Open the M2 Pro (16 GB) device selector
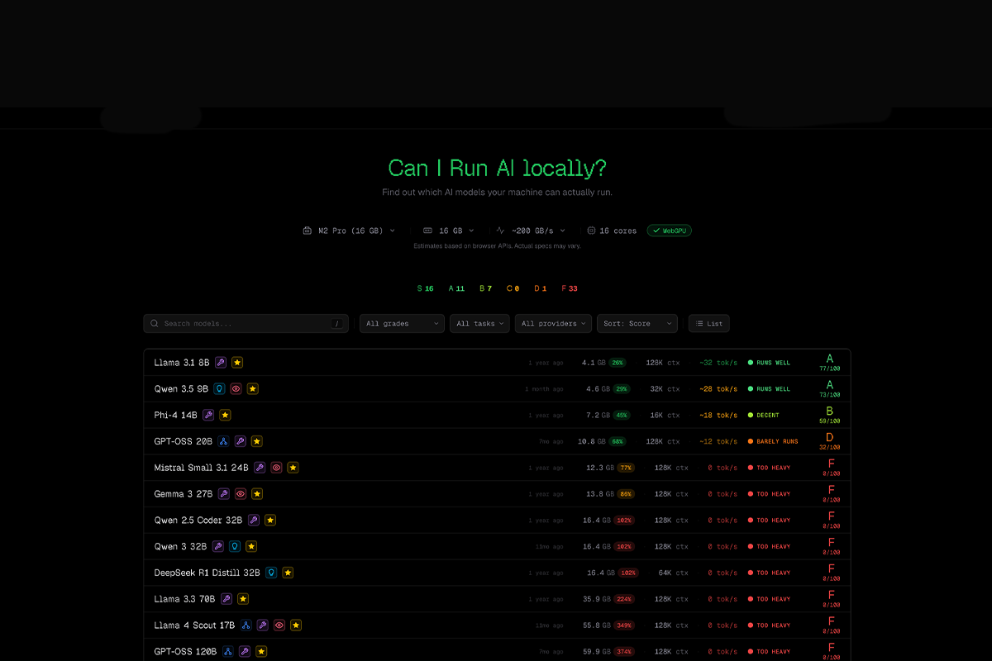This screenshot has width=992, height=661. pos(348,231)
